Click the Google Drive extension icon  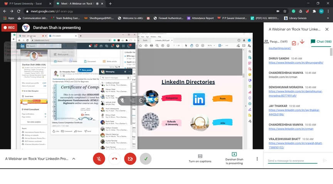click(x=301, y=11)
